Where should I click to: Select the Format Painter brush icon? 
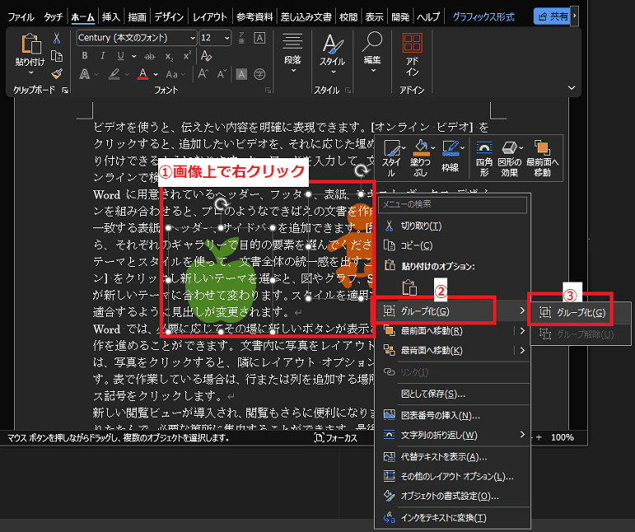(x=57, y=73)
